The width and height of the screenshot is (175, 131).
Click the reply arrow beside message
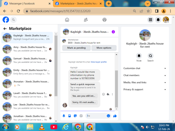point(108,94)
